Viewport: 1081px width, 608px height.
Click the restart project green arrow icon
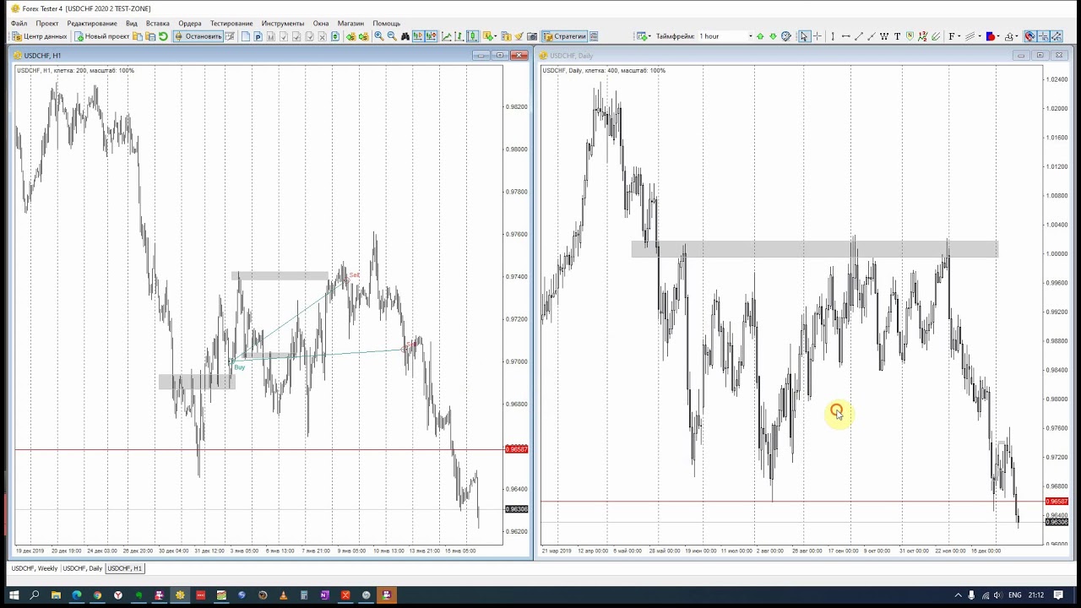163,36
